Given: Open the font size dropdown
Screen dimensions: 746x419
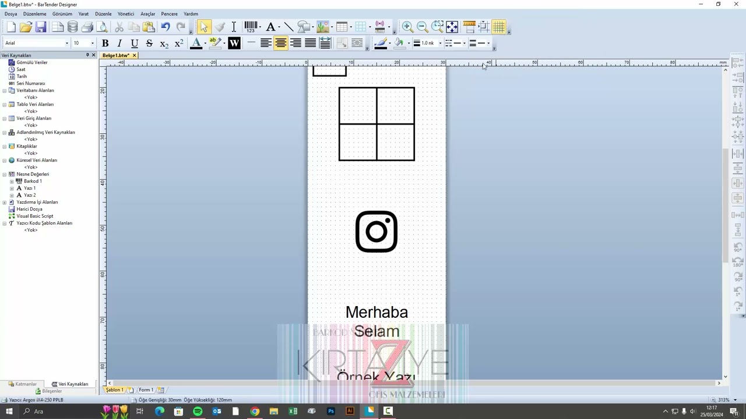Looking at the screenshot, I should pos(92,43).
